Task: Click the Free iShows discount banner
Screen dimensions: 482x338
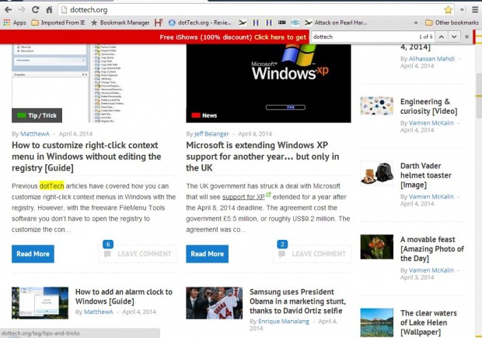Action: pos(231,37)
